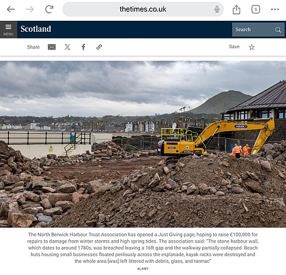Share the article via email envelope
The image size is (286, 275).
(51, 47)
